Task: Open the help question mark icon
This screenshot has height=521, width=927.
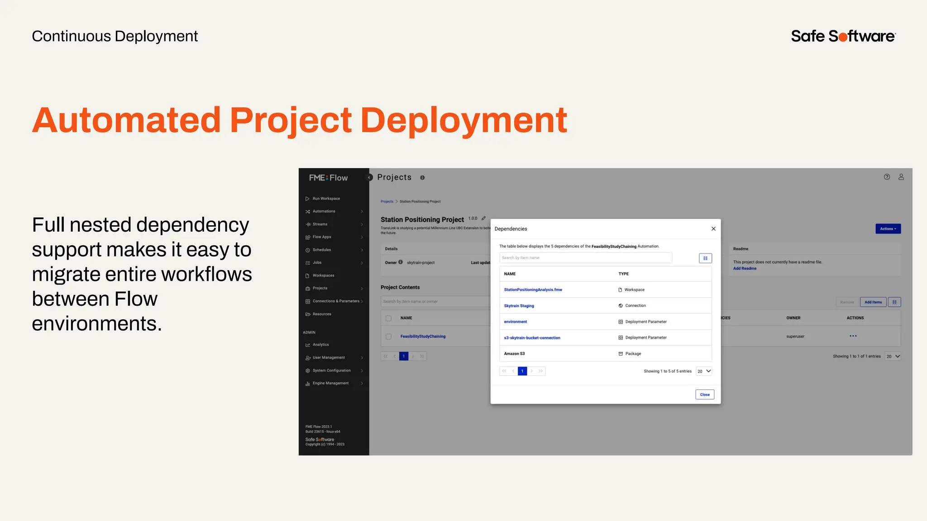Action: [x=887, y=177]
